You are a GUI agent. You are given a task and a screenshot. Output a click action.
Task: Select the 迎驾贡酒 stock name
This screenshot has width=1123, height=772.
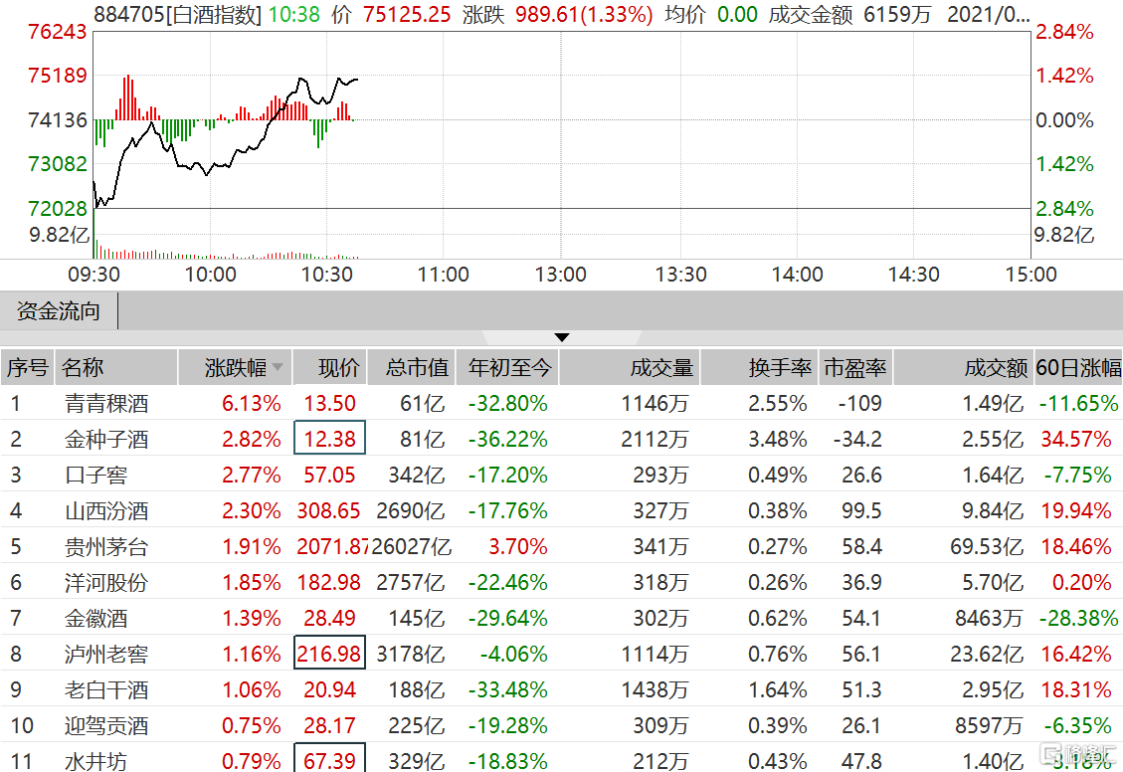106,725
